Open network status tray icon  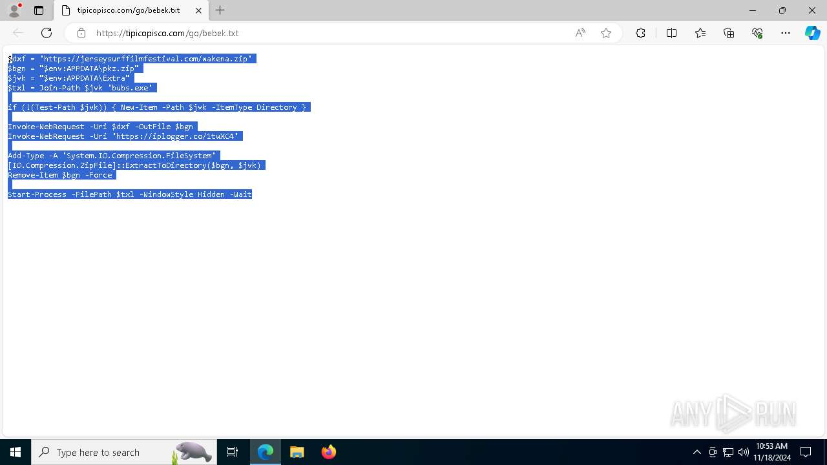tap(728, 452)
